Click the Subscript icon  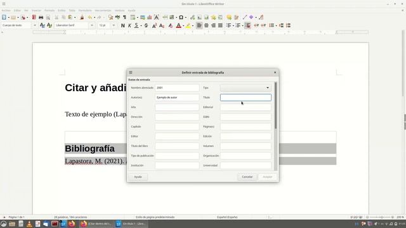click(162, 25)
